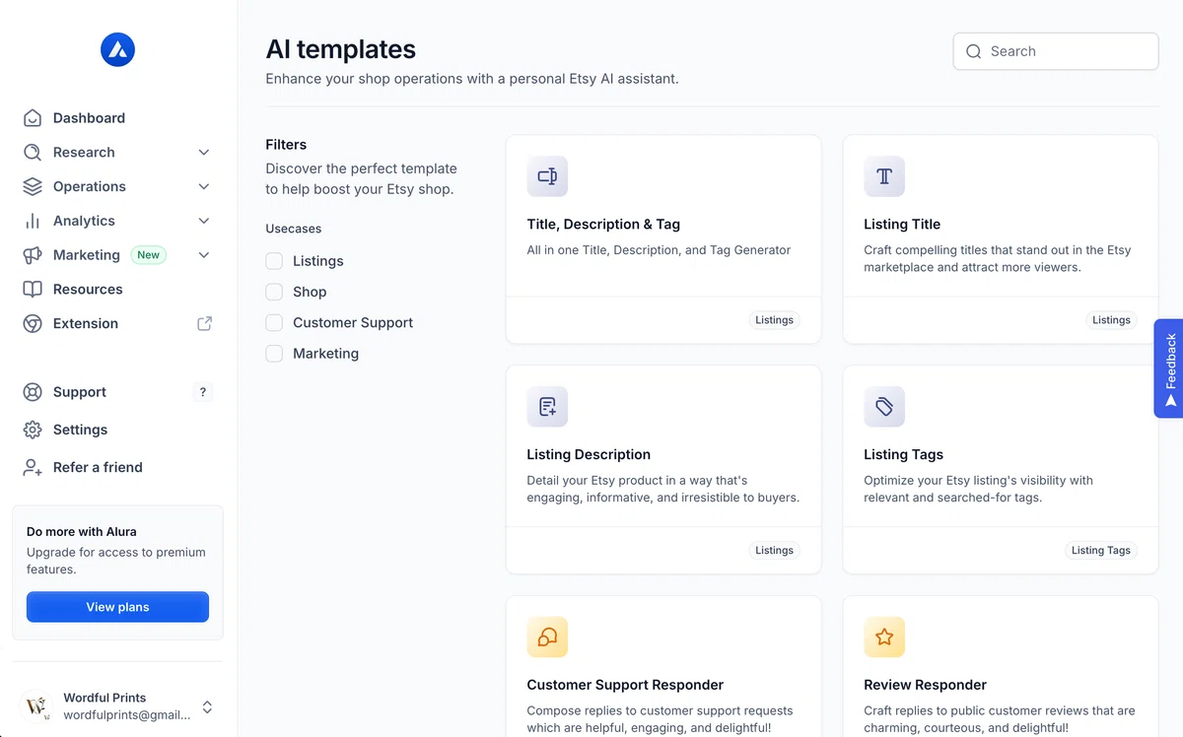The image size is (1183, 737).
Task: Open the Listing Description template icon
Action: coord(547,407)
